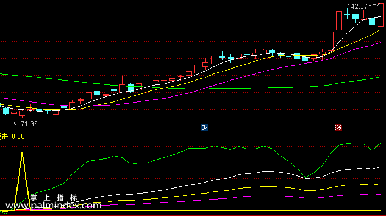386x216 pixels.
Task: Click the first cyan candle at chart's left edge
Action: [5, 111]
